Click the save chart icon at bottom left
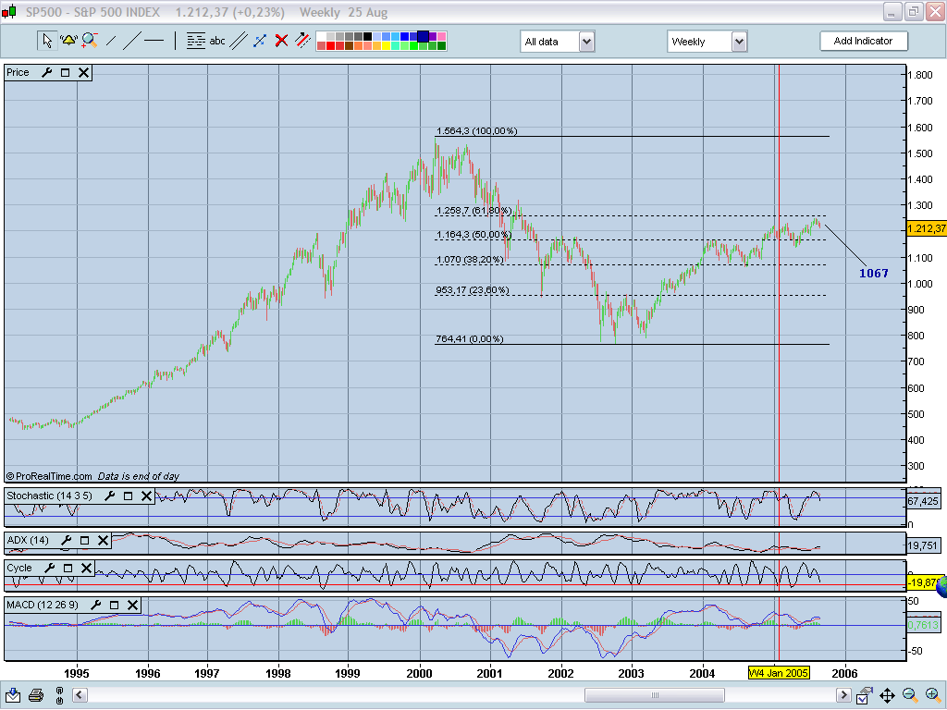Screen dimensions: 947x710 [x=13, y=695]
